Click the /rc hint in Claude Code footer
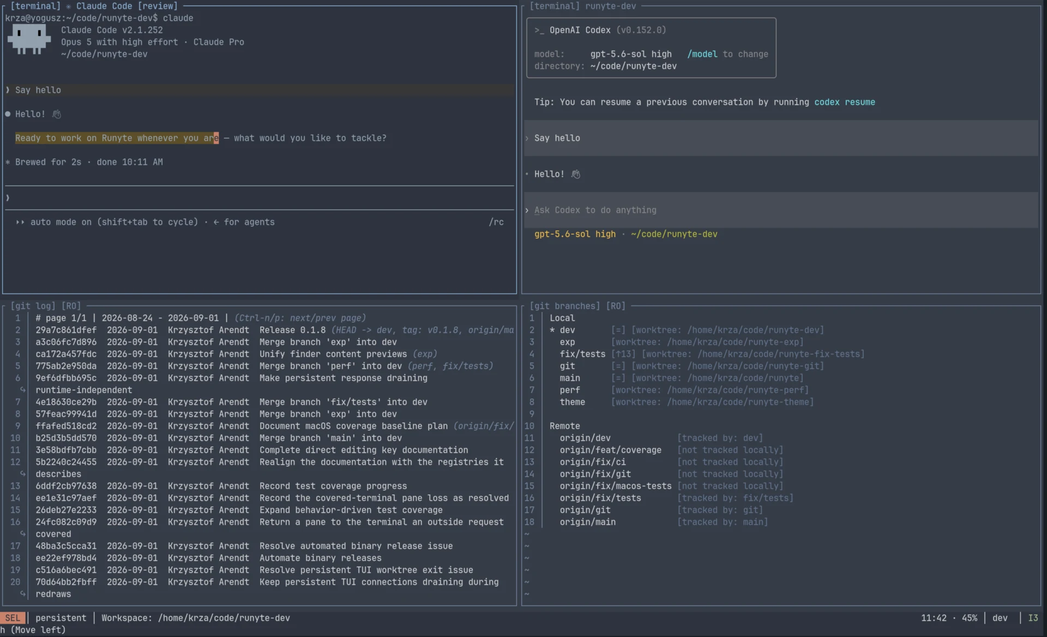1047x637 pixels. (496, 222)
